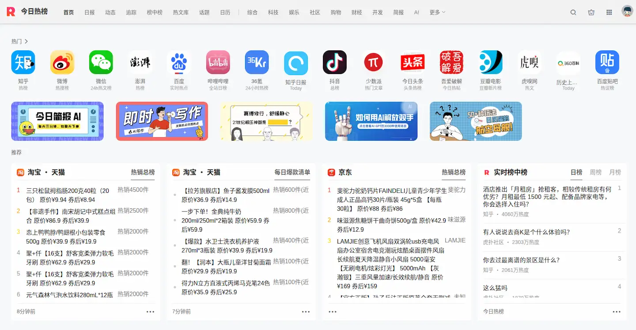The height and width of the screenshot is (330, 636).
Task: Open the 豆瓣电影 icon
Action: (490, 62)
